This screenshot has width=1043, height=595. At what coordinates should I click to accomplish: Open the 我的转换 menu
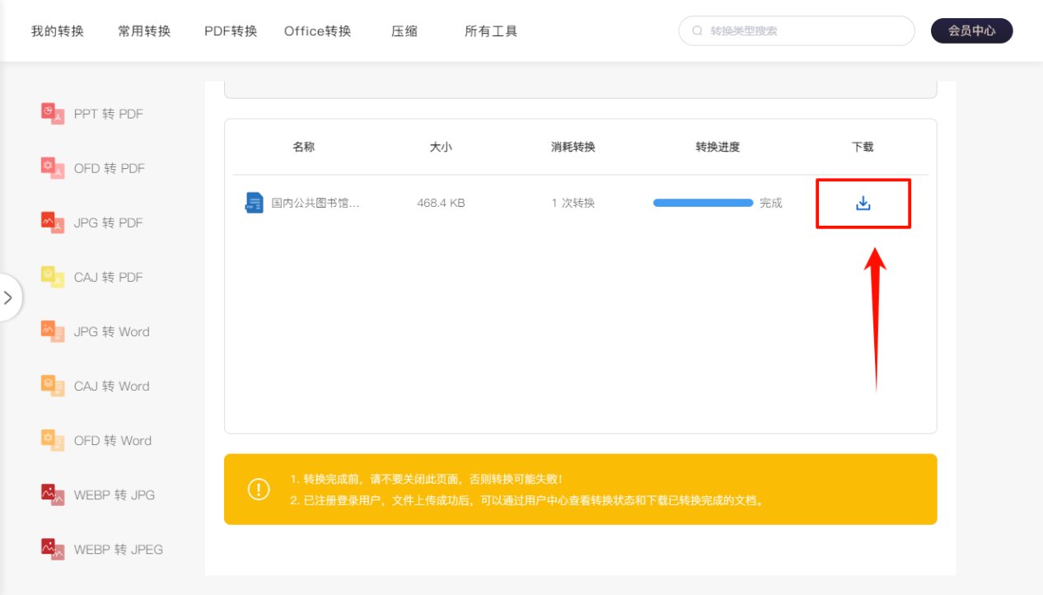tap(58, 31)
